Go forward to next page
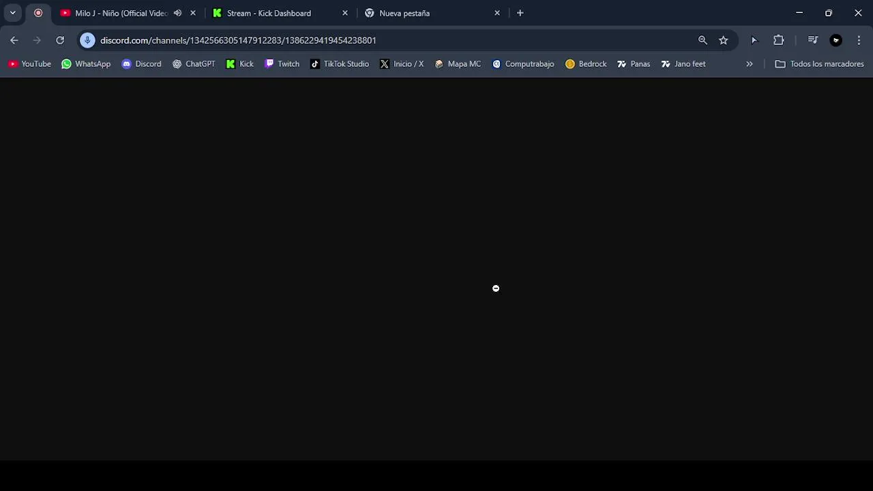 (x=37, y=40)
